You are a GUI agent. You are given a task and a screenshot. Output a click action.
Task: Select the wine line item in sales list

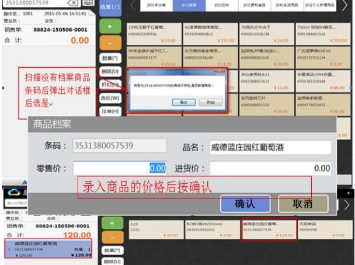click(x=48, y=249)
